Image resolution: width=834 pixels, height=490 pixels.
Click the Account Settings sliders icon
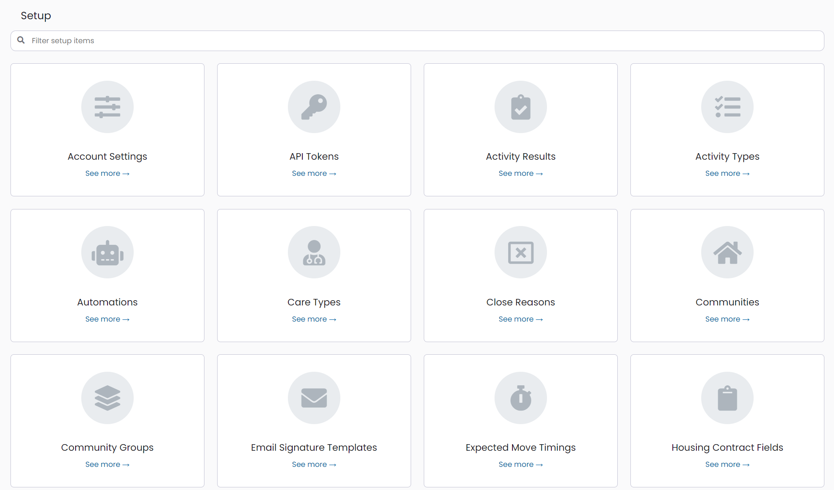coord(107,107)
